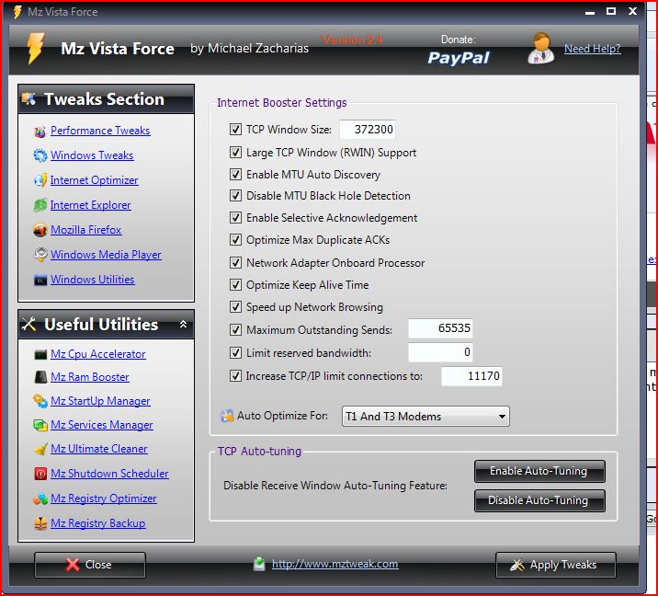The height and width of the screenshot is (596, 658).
Task: Click the Useful Utilities tools icon
Action: pyautogui.click(x=28, y=324)
